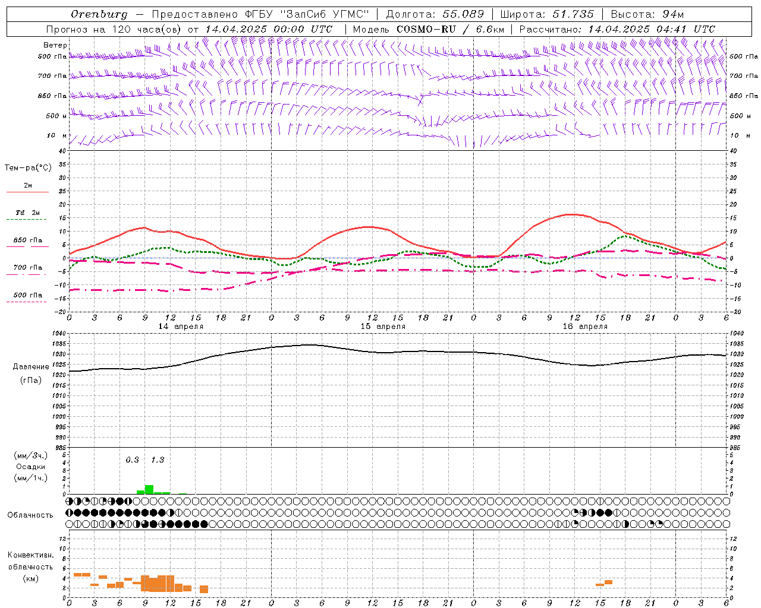Select the "Широта: 51.735" latitude text
This screenshot has height=608, width=761.
click(547, 14)
